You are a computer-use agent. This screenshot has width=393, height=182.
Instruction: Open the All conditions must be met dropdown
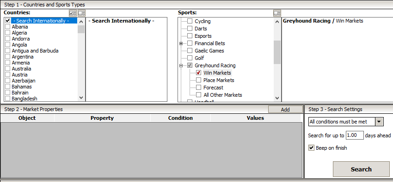pyautogui.click(x=379, y=122)
